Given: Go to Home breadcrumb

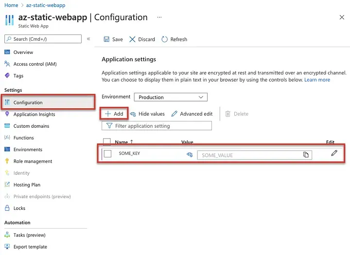Looking at the screenshot, I should pyautogui.click(x=11, y=5).
